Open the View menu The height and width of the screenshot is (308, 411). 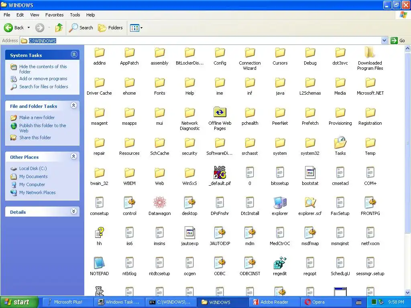point(35,15)
